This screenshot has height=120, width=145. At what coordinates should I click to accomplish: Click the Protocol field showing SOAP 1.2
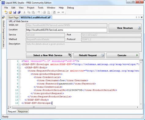click(x=111, y=40)
